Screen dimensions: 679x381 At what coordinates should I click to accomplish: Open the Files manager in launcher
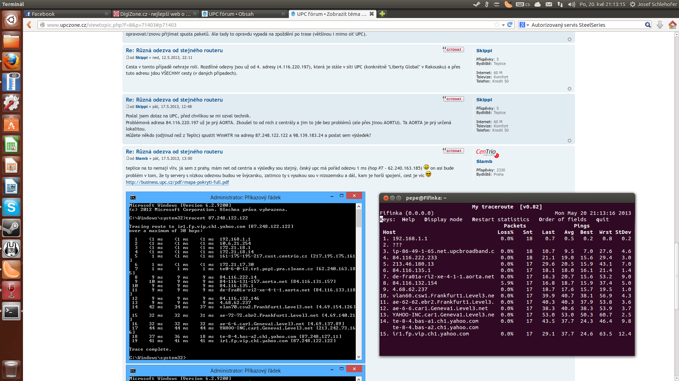tap(11, 41)
